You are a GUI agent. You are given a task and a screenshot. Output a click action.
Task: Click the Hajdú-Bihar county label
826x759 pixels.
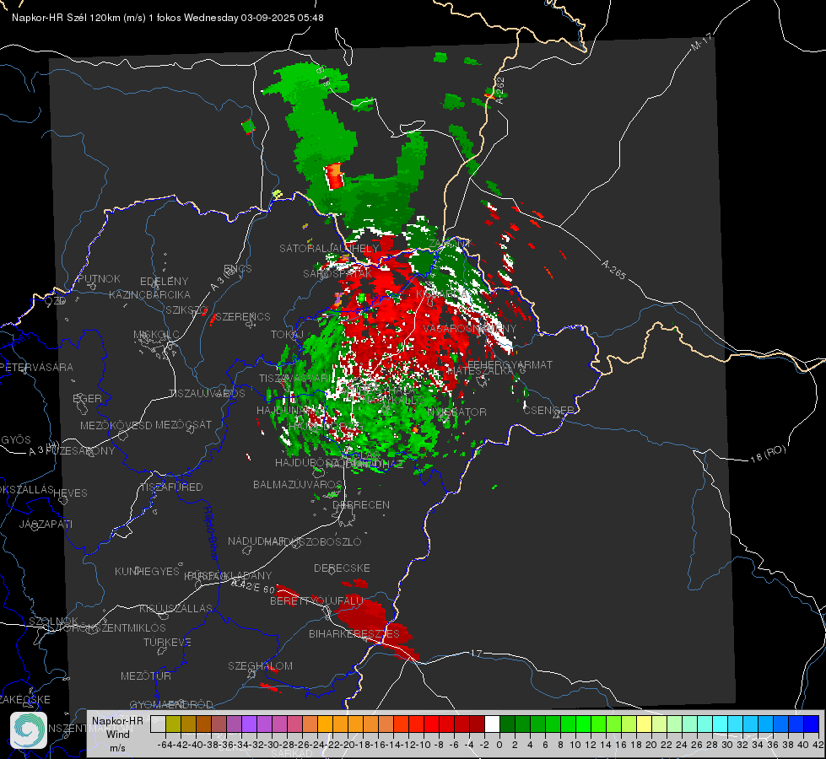(211, 534)
